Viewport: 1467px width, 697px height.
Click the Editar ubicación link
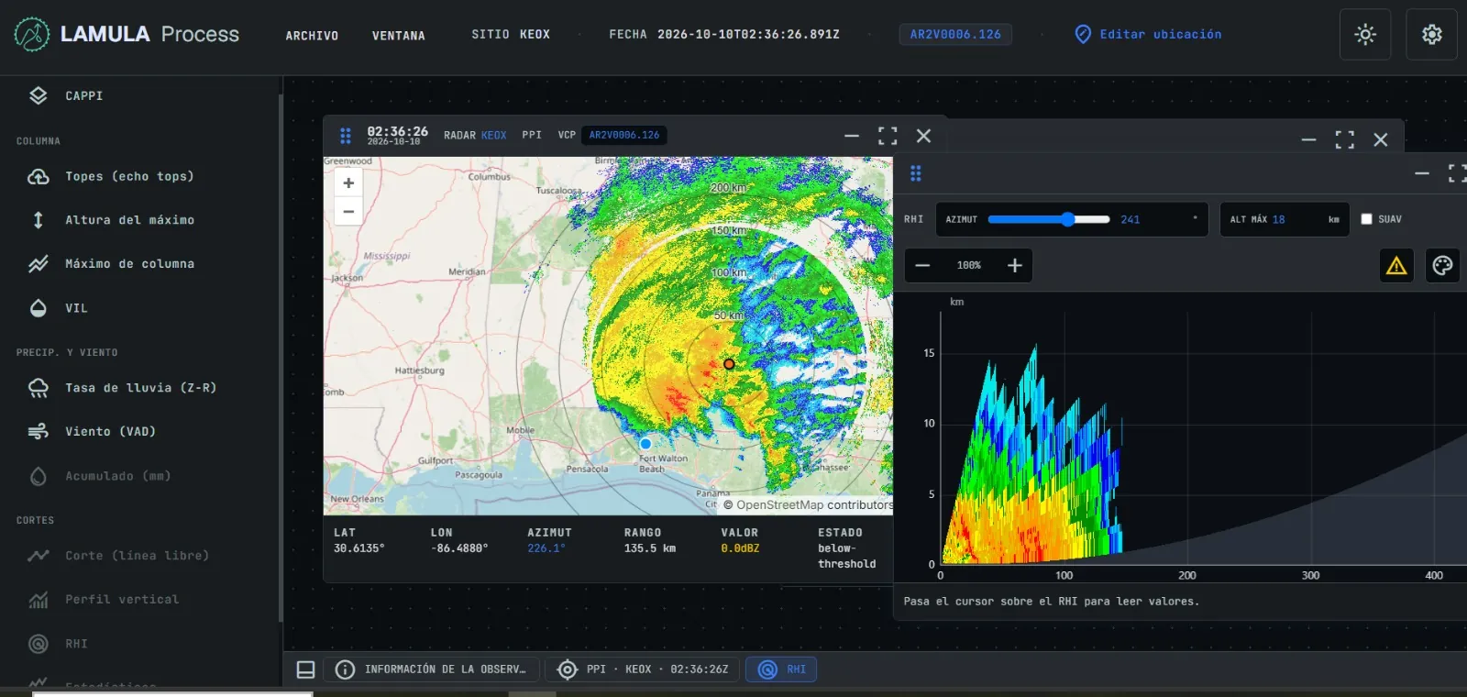(x=1148, y=35)
